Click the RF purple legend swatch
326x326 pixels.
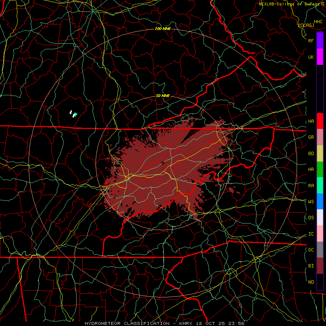(x=320, y=41)
